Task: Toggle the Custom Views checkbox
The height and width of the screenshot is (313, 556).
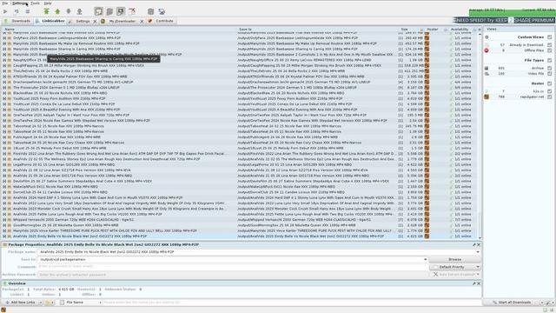Action: 550,37
